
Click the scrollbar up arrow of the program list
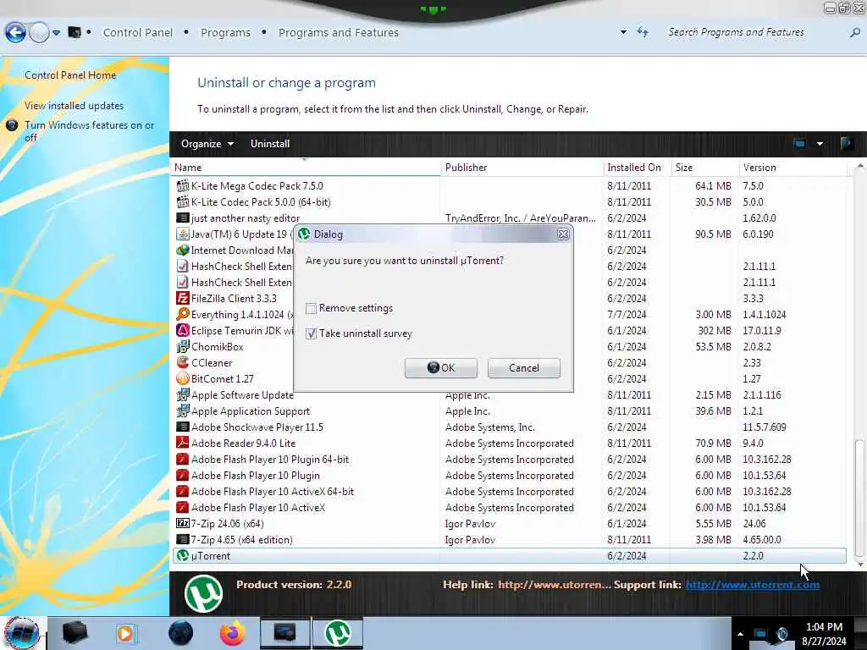(x=859, y=166)
